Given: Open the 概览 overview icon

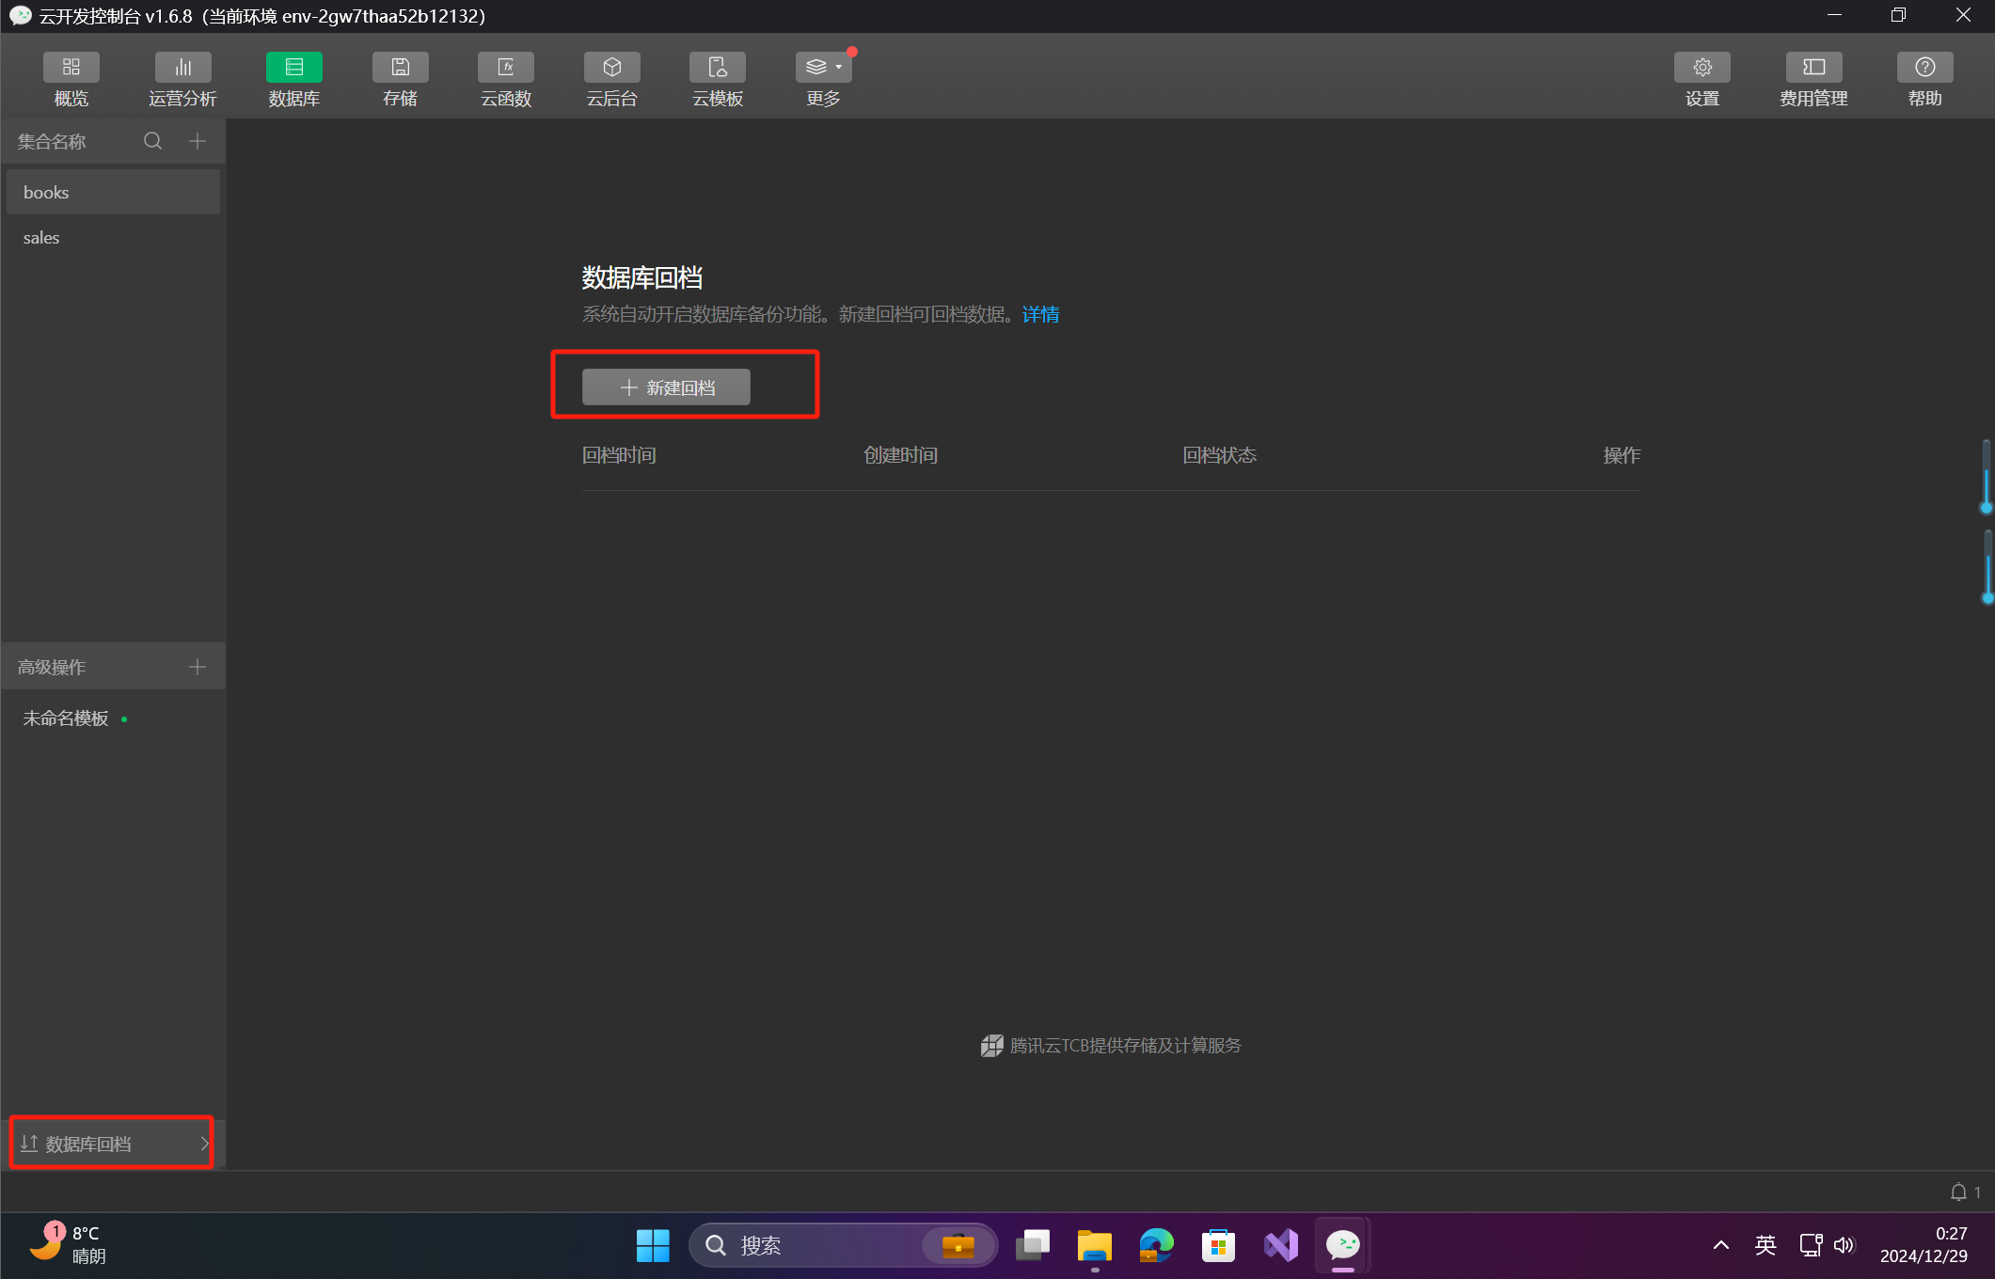Looking at the screenshot, I should pos(71,68).
